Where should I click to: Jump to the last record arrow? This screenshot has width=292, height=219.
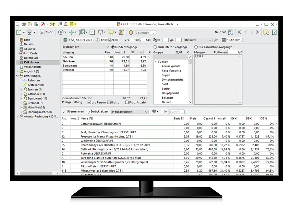click(x=257, y=32)
